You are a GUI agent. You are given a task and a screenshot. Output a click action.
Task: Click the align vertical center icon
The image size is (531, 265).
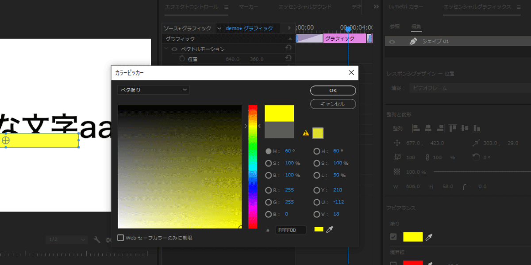coord(464,129)
